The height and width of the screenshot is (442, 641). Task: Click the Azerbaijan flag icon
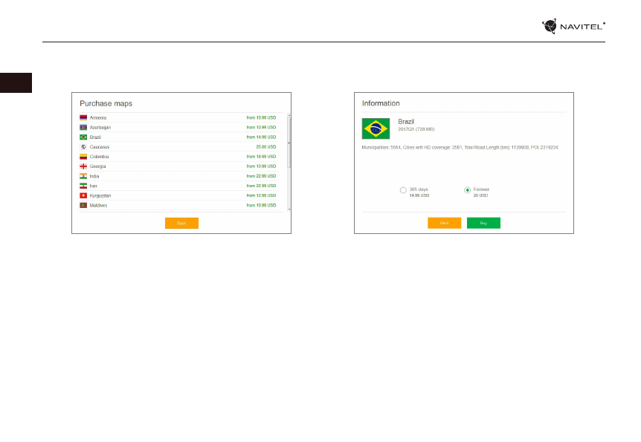point(83,128)
